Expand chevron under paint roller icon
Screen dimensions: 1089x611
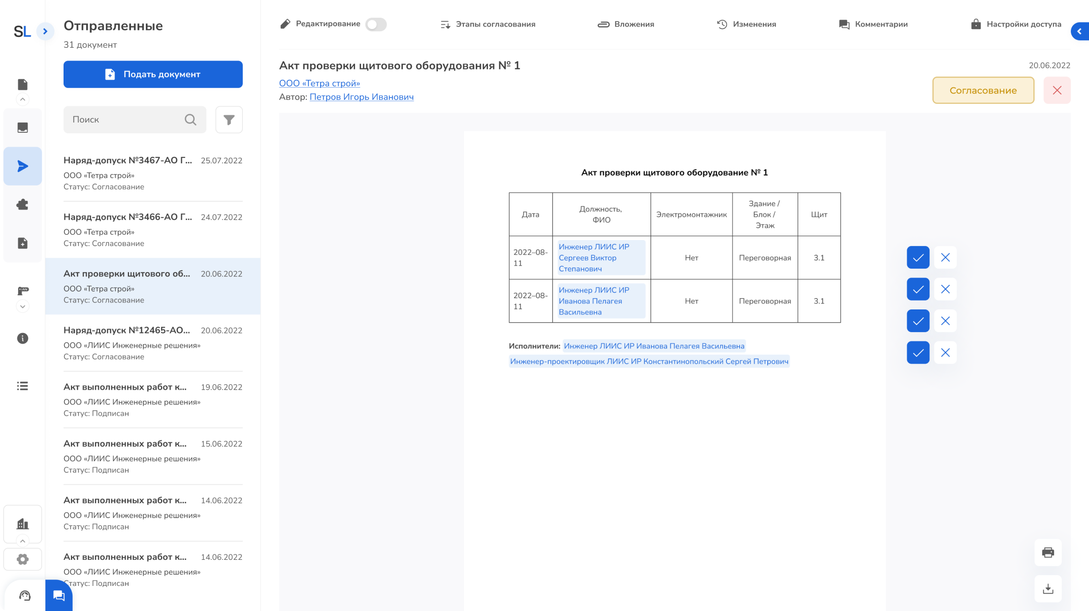point(23,306)
